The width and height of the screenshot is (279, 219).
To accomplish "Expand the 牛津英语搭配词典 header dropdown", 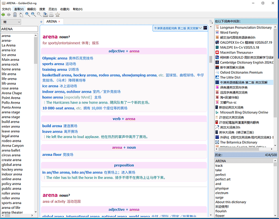I will (x=200, y=28).
